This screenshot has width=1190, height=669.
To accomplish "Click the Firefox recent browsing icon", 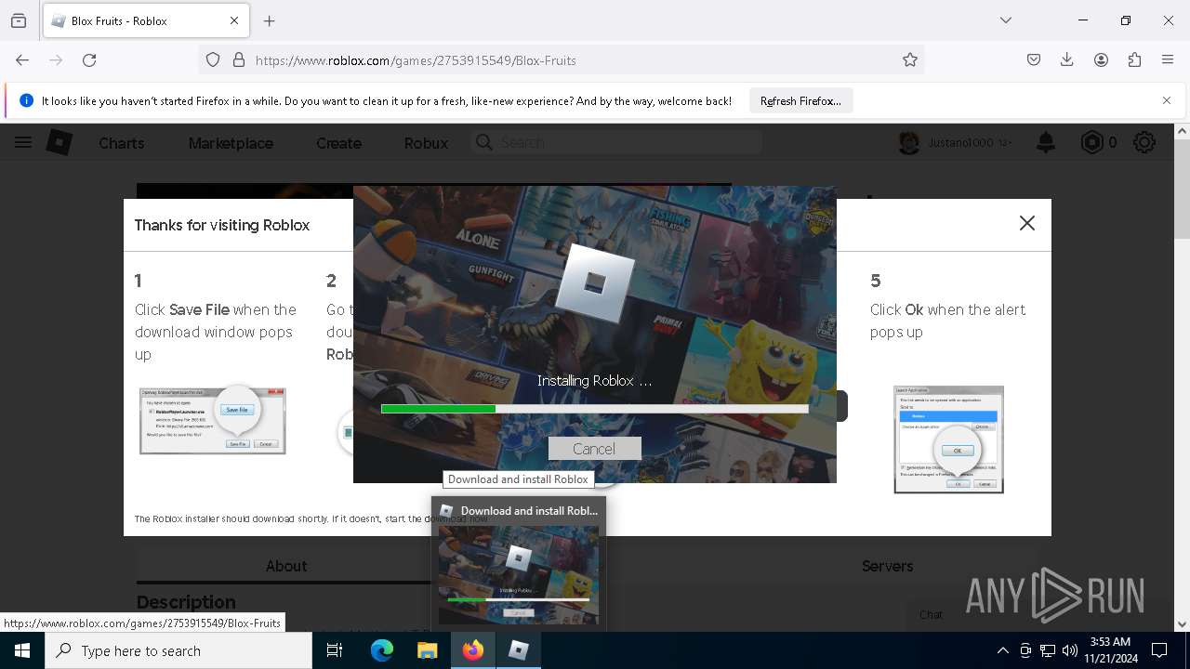I will pyautogui.click(x=19, y=20).
